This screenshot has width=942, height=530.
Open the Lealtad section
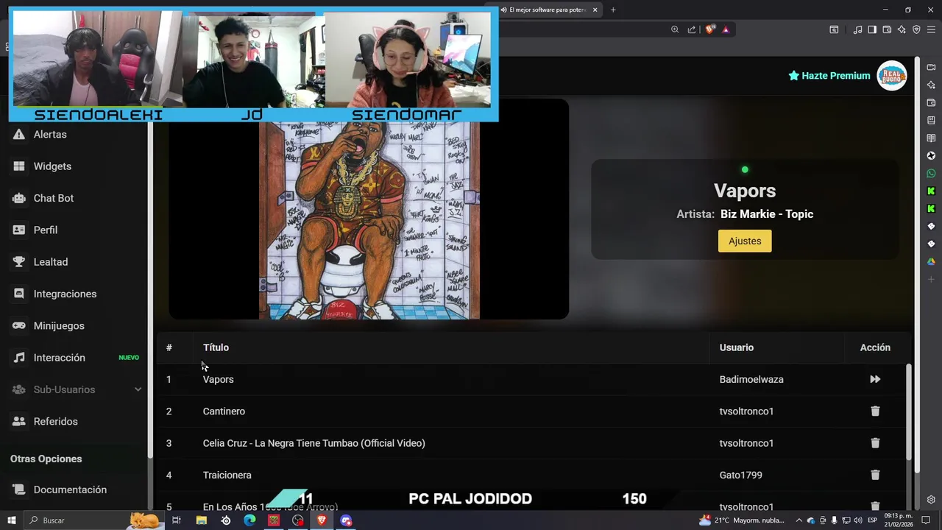coord(50,262)
